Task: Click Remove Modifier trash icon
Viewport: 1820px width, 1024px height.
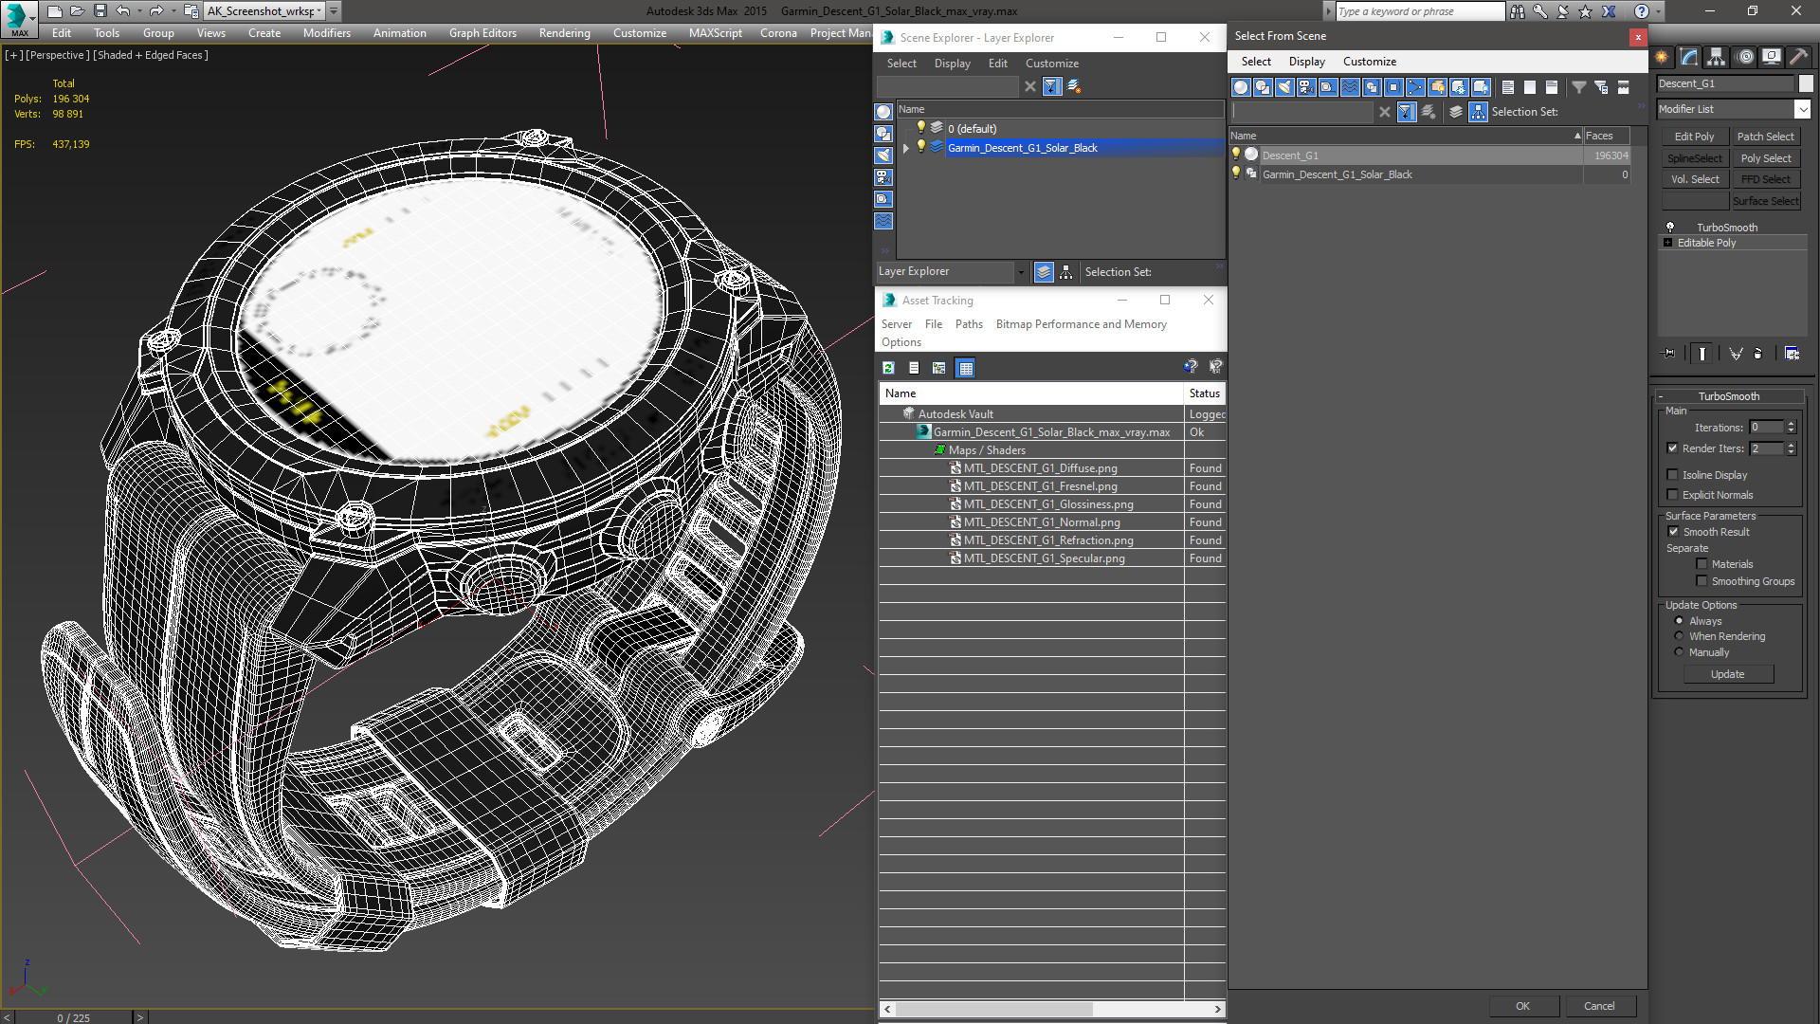Action: 1758,354
